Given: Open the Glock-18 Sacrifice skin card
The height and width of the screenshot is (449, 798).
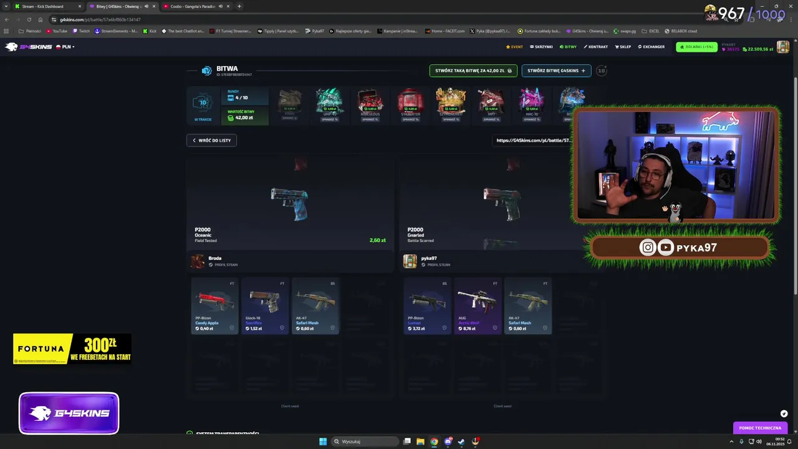Looking at the screenshot, I should (x=265, y=306).
